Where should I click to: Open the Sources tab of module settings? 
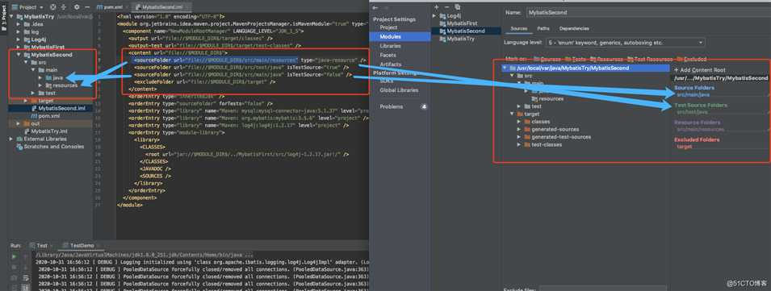click(x=519, y=28)
